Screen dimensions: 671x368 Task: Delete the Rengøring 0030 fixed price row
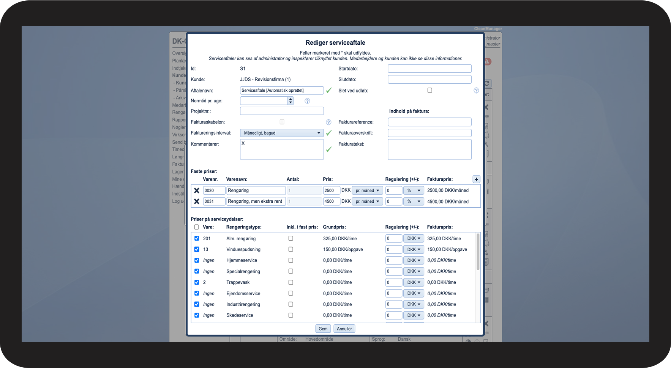[x=197, y=191]
